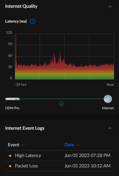The height and width of the screenshot is (176, 119).
Task: Click the Internet Quality heading
Action: (x=21, y=6)
